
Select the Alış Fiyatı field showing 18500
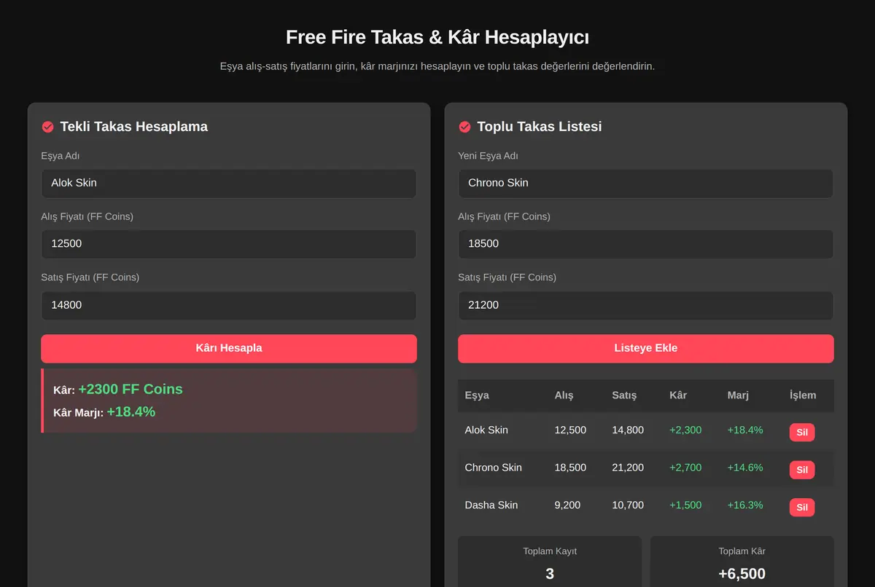[645, 244]
